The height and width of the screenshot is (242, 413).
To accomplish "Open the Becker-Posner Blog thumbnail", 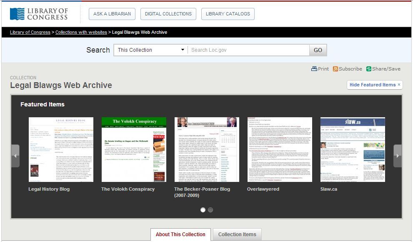I will (207, 149).
